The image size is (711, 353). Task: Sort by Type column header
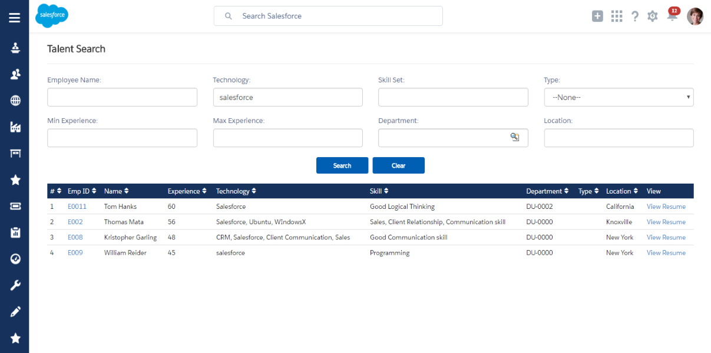[588, 191]
